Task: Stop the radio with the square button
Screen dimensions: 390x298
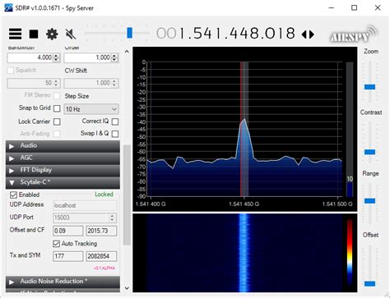Action: (x=34, y=34)
